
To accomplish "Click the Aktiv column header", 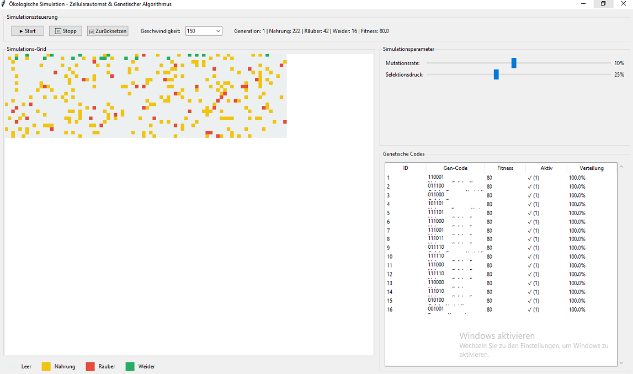I will [x=546, y=168].
